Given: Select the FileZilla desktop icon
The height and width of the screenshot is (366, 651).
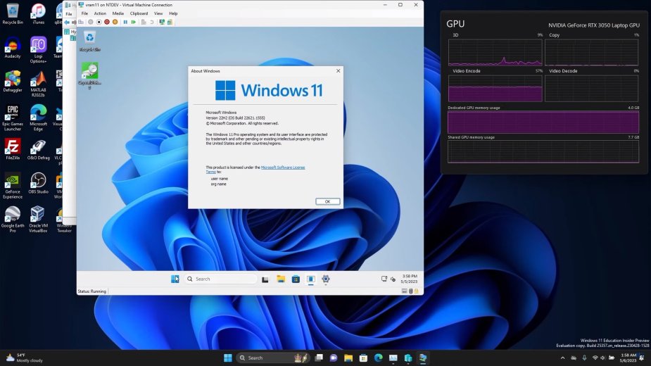Looking at the screenshot, I should 13,149.
